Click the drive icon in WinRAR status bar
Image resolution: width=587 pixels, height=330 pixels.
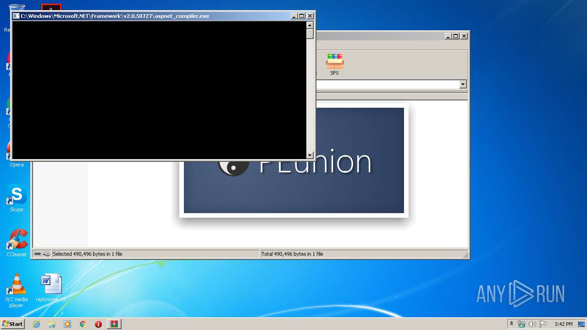[38, 254]
